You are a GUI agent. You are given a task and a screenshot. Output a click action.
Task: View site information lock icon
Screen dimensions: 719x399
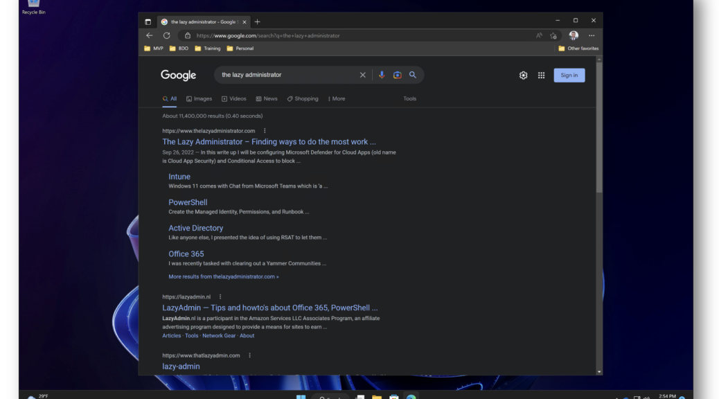point(188,35)
